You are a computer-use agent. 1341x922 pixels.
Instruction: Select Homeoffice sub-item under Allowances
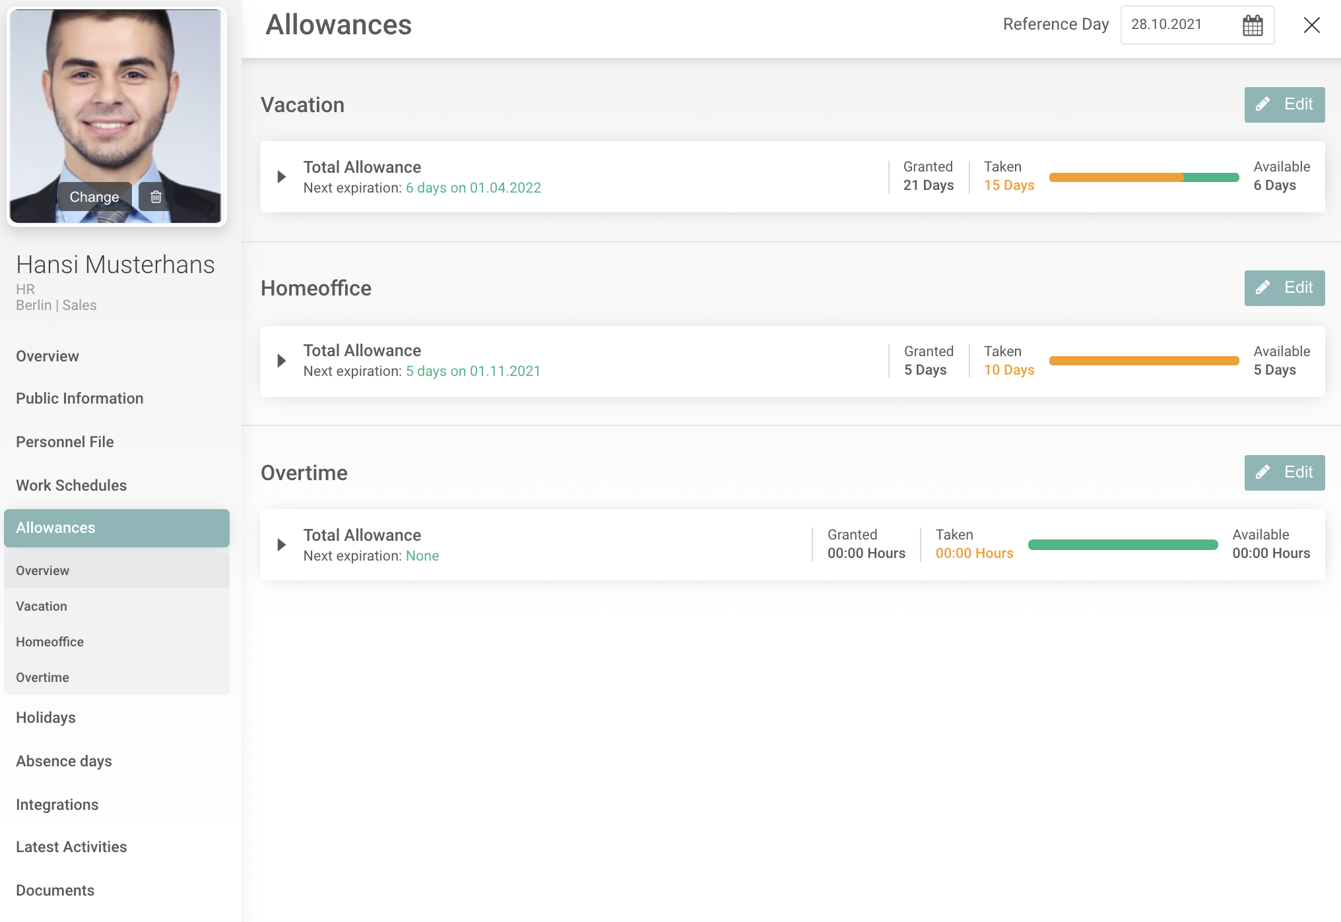49,642
